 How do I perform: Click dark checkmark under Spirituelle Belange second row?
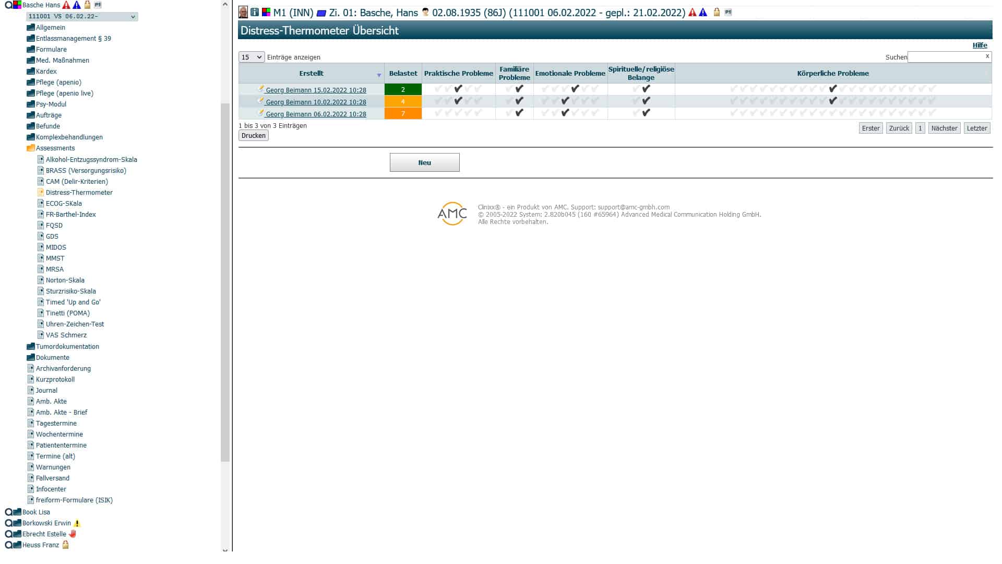click(646, 101)
